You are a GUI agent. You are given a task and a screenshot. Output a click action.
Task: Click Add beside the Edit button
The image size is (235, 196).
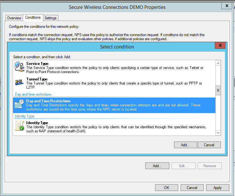pos(157,166)
